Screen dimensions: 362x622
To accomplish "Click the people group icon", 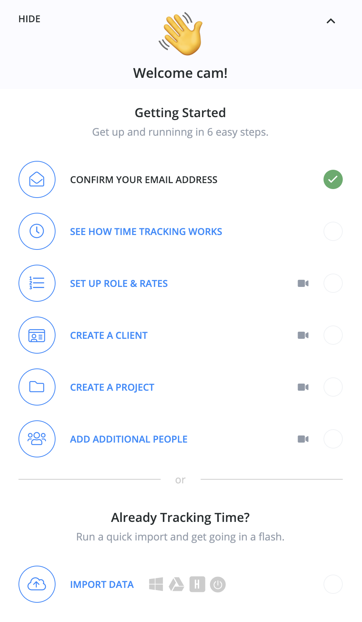I will click(x=37, y=439).
